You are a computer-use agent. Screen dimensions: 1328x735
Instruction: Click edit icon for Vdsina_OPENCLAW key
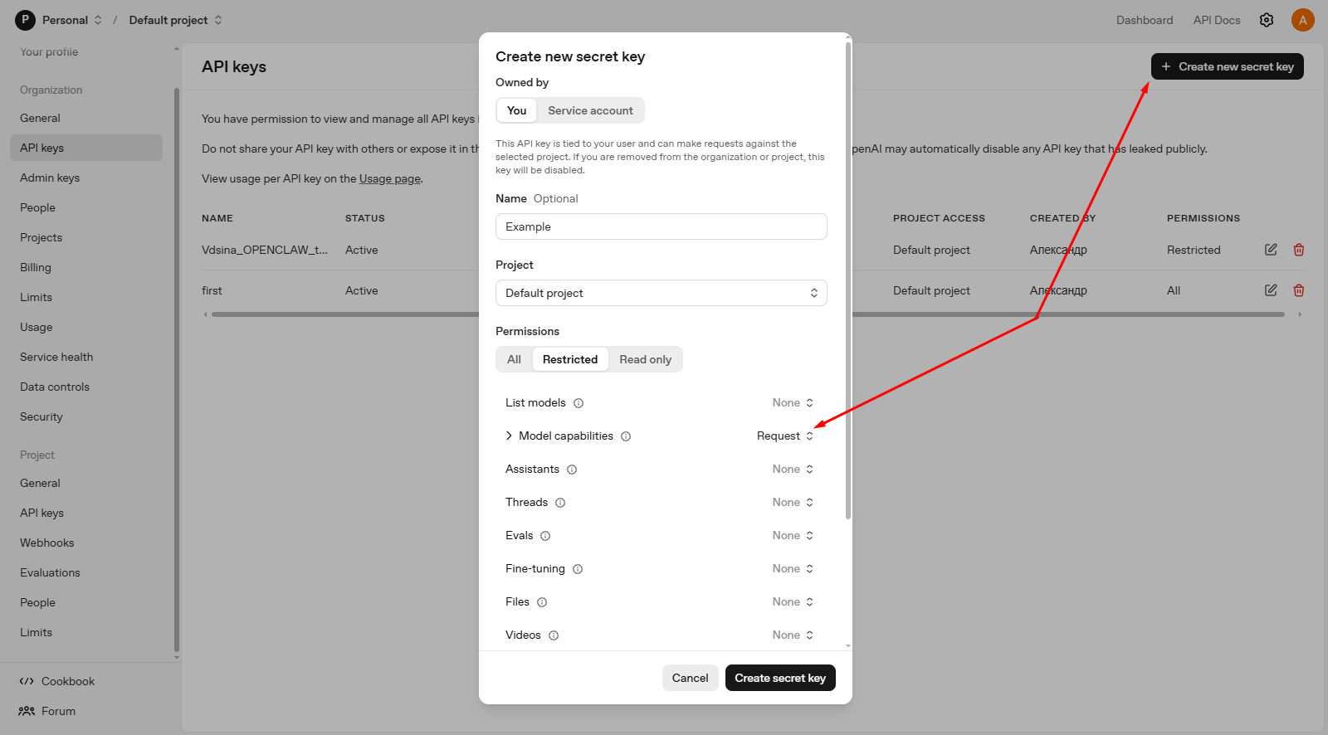pyautogui.click(x=1271, y=250)
